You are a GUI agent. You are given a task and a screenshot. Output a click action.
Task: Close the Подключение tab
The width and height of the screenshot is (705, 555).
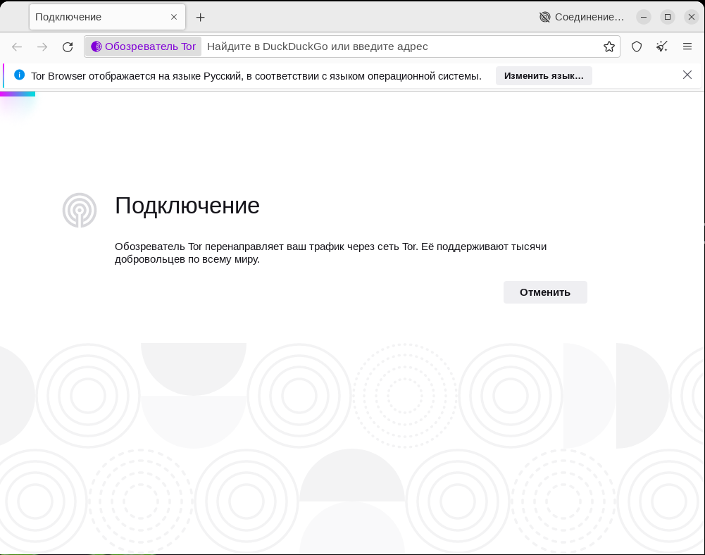tap(174, 17)
